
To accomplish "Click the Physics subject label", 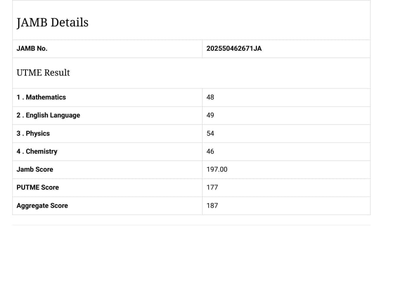I will [33, 134].
